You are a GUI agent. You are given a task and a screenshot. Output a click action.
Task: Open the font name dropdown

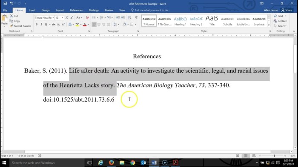53,18
